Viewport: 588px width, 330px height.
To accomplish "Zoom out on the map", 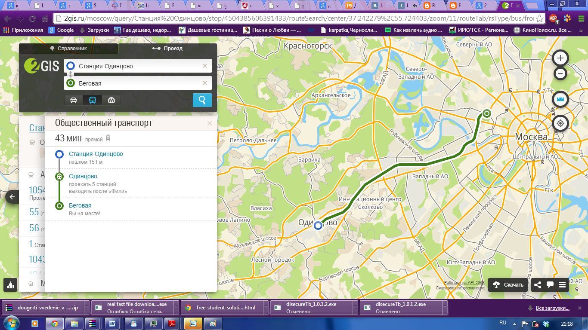I will (560, 73).
